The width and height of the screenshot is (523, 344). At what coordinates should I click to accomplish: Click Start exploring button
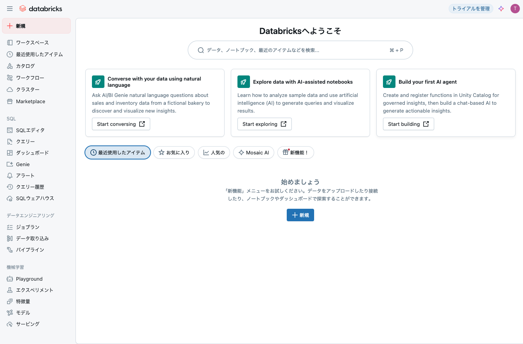click(x=264, y=124)
